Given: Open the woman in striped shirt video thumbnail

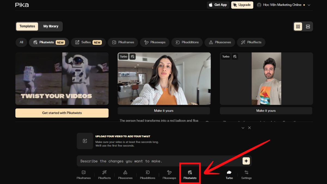Looking at the screenshot, I should pyautogui.click(x=164, y=79).
